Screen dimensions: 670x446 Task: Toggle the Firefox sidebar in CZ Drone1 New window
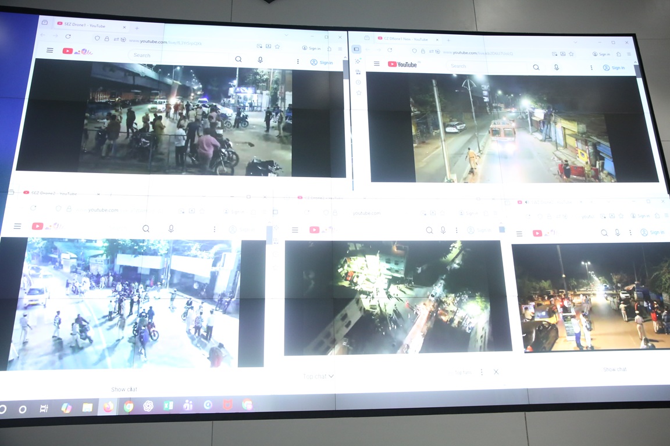(x=357, y=49)
